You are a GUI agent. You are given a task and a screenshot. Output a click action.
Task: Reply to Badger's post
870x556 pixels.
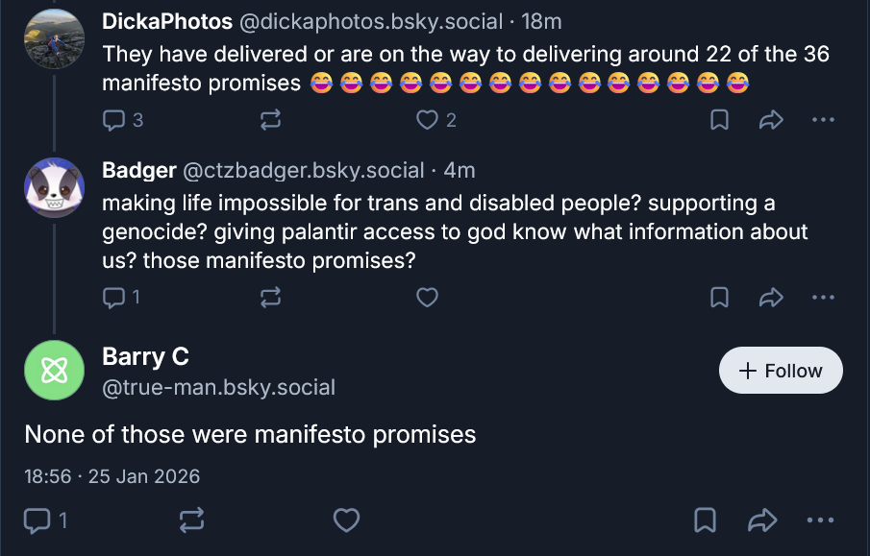[x=113, y=298]
